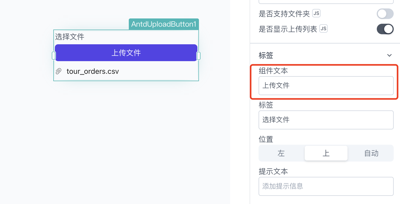
Task: Select the 左 position option
Action: pos(281,153)
